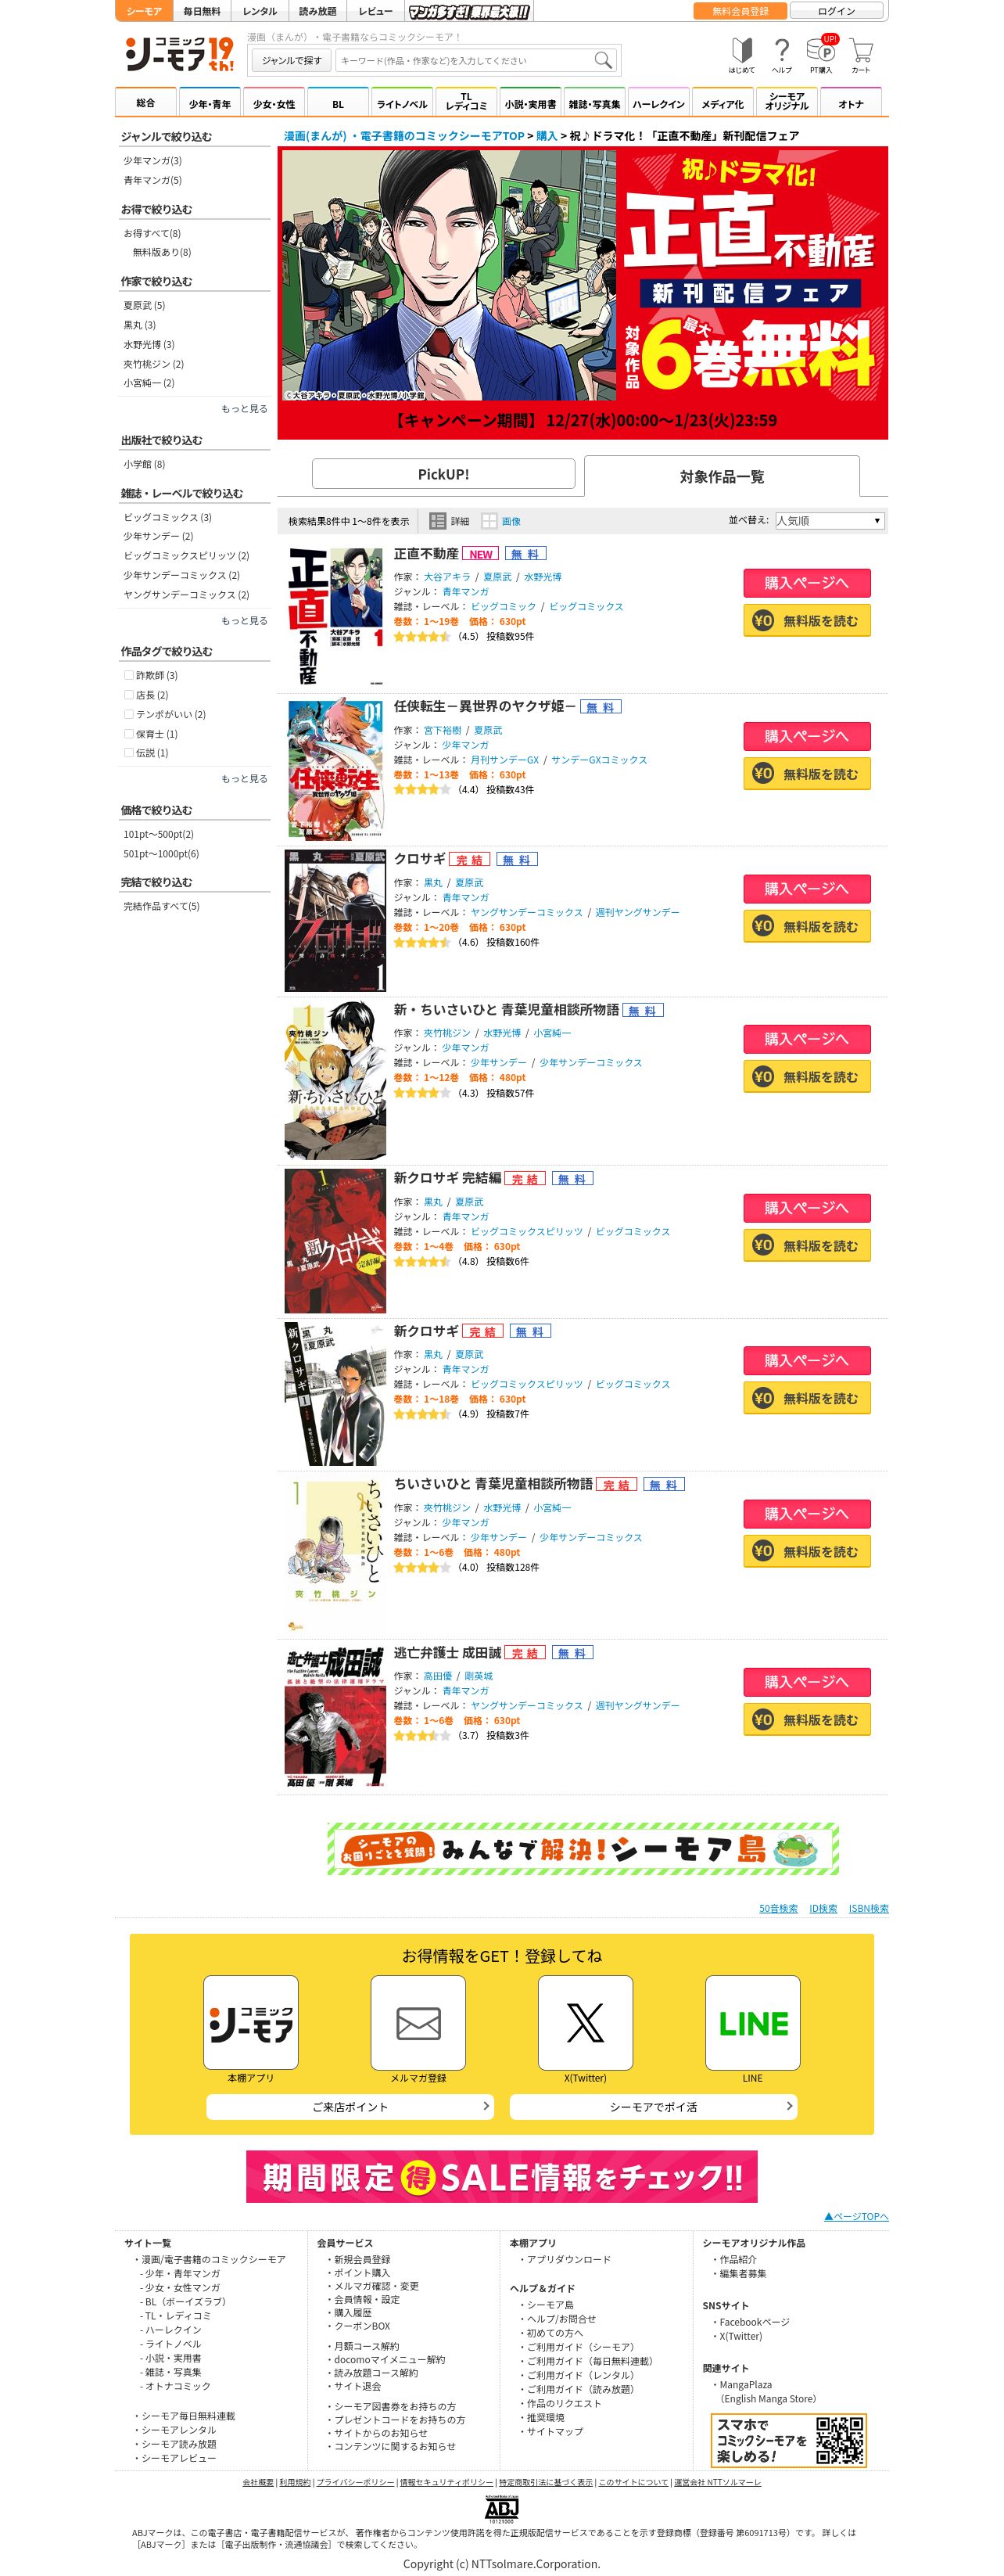Open the はじめて beginner guide icon

pyautogui.click(x=741, y=55)
